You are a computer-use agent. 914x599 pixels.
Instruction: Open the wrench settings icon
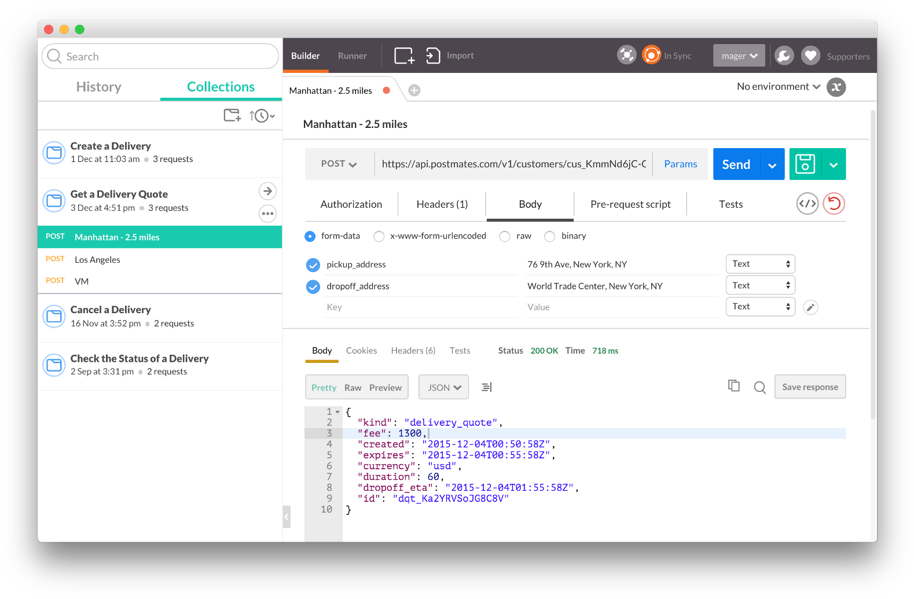point(784,56)
